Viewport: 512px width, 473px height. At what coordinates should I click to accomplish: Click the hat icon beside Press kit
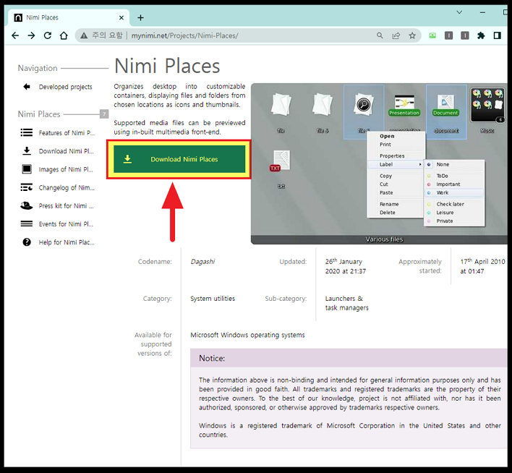27,205
